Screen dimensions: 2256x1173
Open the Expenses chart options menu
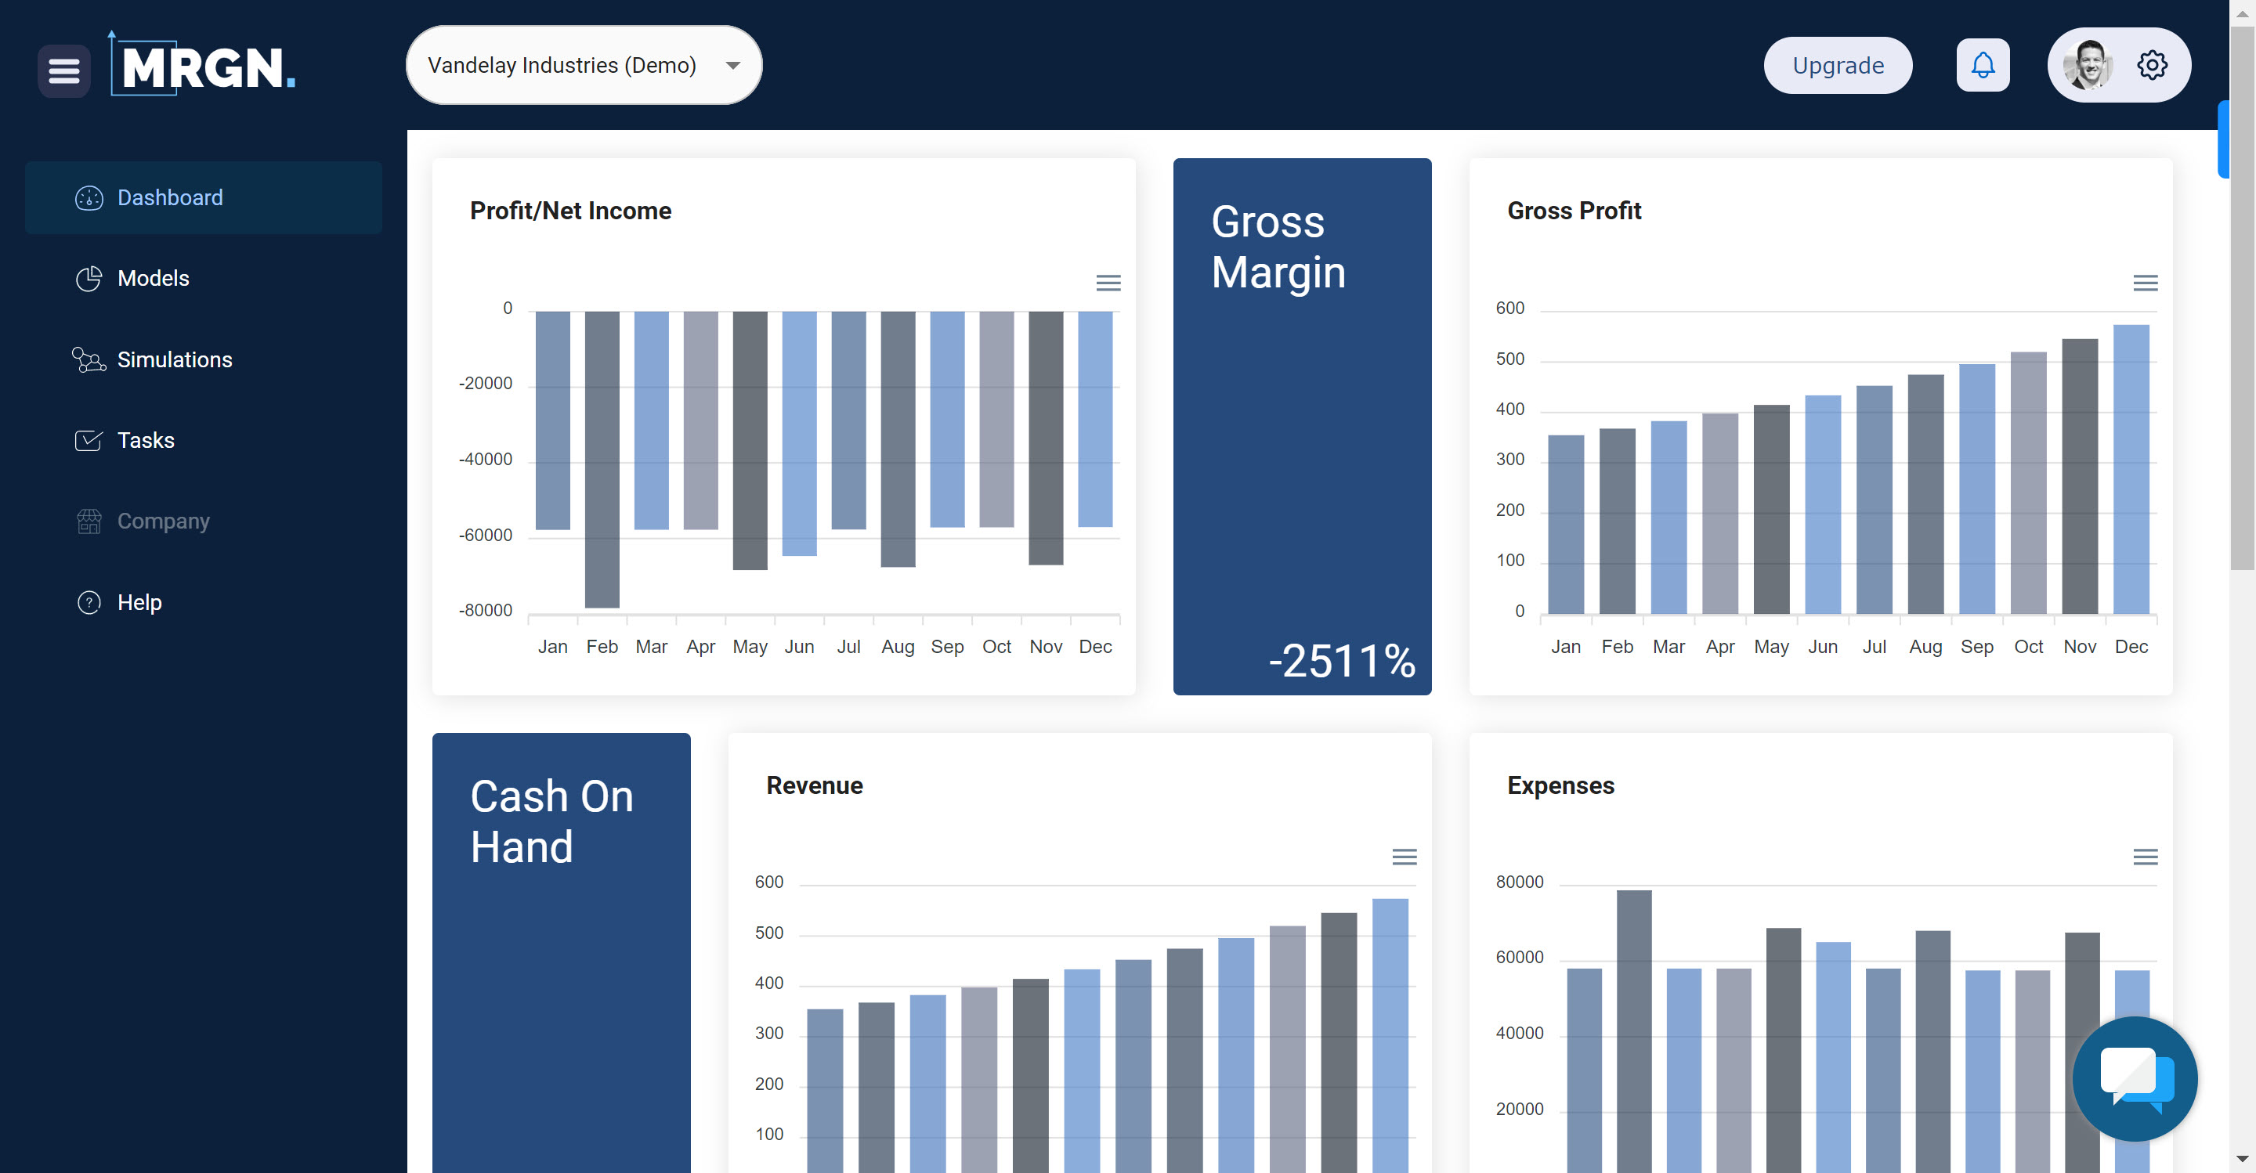2144,856
